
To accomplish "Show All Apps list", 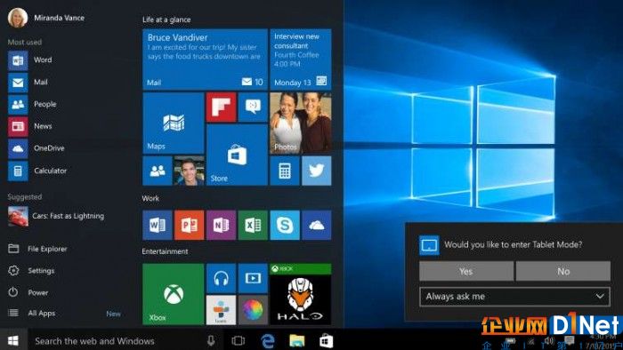I will pos(32,314).
